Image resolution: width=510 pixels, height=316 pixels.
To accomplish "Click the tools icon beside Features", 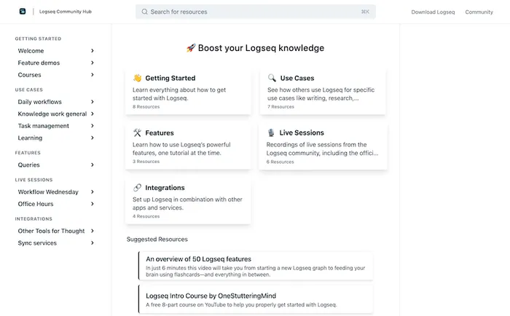I will 137,133.
